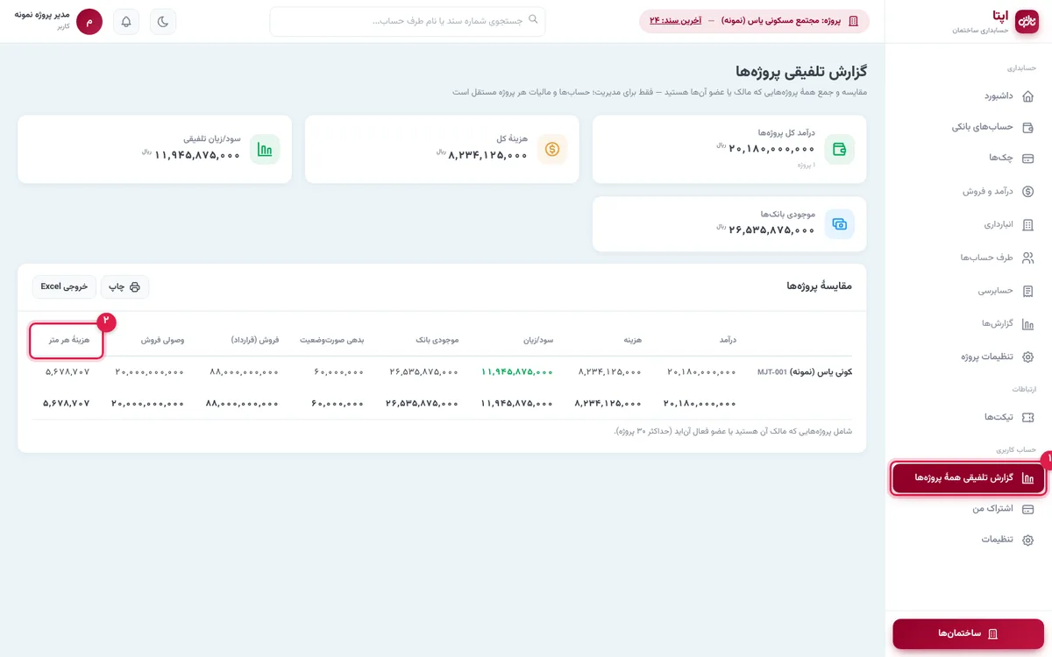This screenshot has width=1052, height=657.
Task: Click the اپتا logo icon
Action: [1027, 21]
